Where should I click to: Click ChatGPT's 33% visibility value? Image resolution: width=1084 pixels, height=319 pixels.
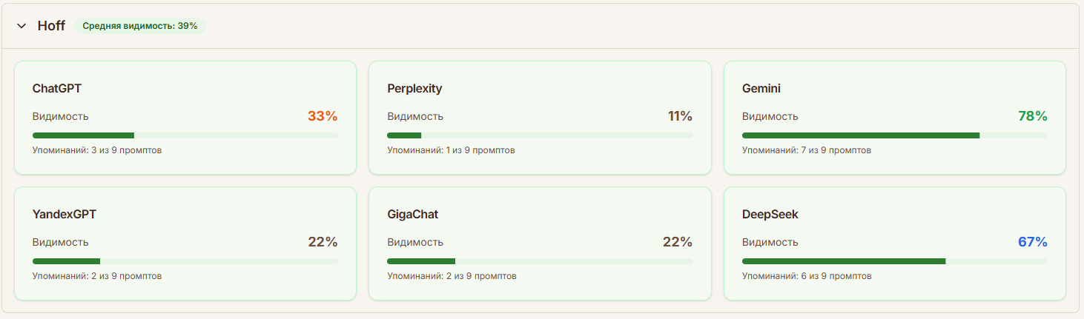323,116
